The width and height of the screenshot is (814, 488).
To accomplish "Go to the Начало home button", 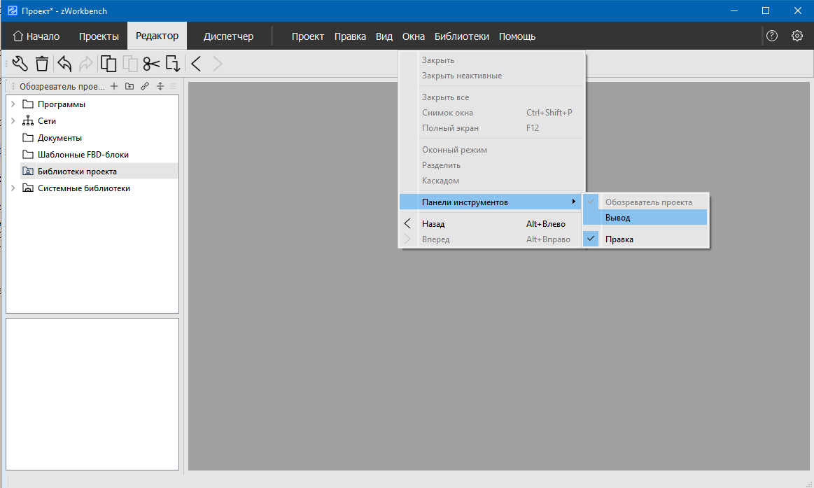I will [36, 36].
